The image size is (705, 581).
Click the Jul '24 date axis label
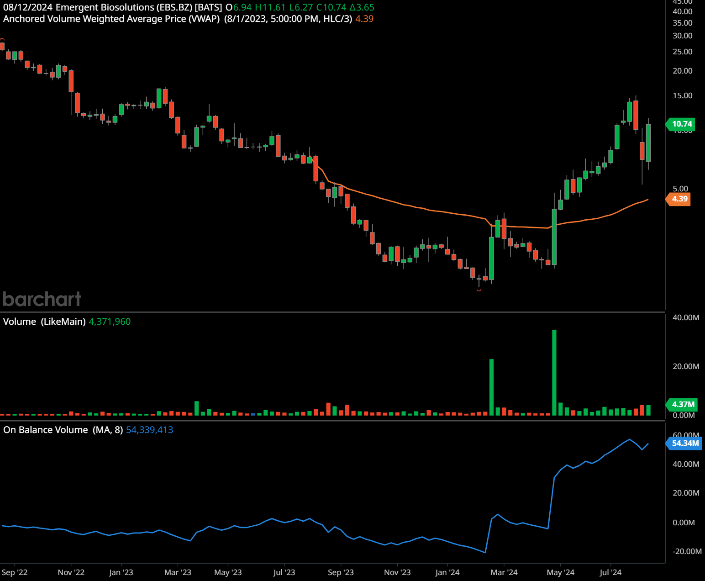click(x=610, y=572)
